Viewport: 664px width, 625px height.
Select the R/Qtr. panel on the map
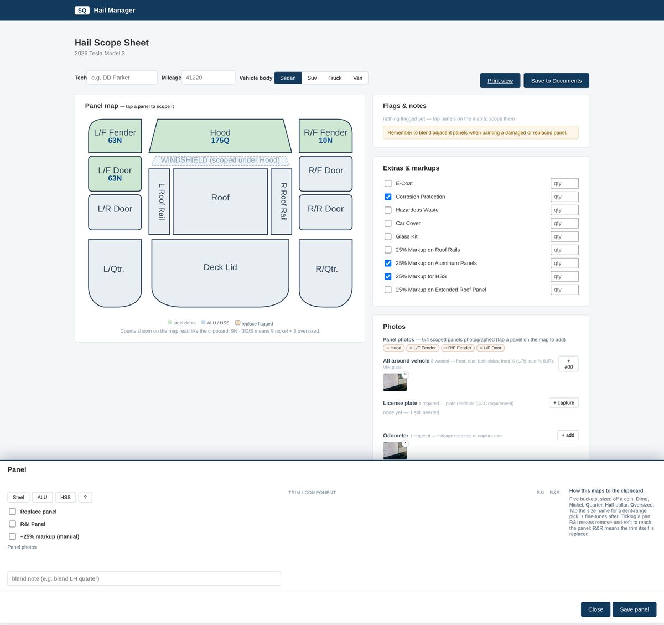(x=325, y=273)
